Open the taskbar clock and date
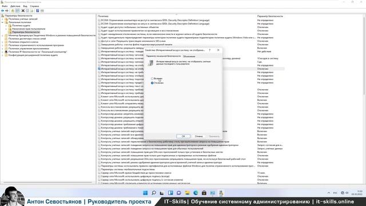 357,193
